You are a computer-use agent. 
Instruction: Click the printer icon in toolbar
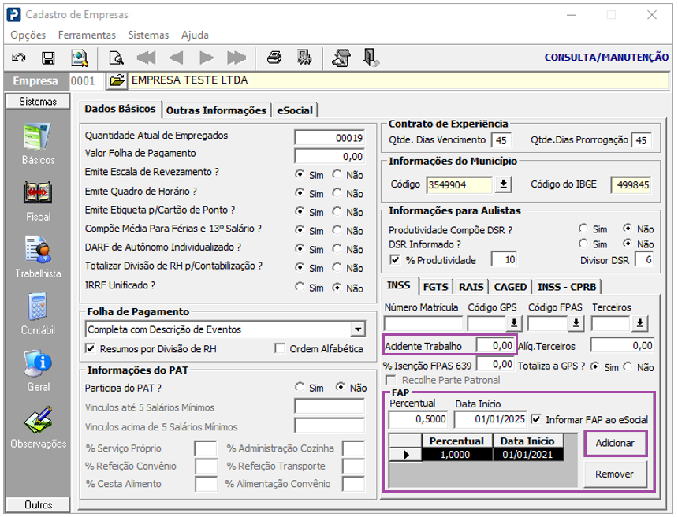(274, 58)
